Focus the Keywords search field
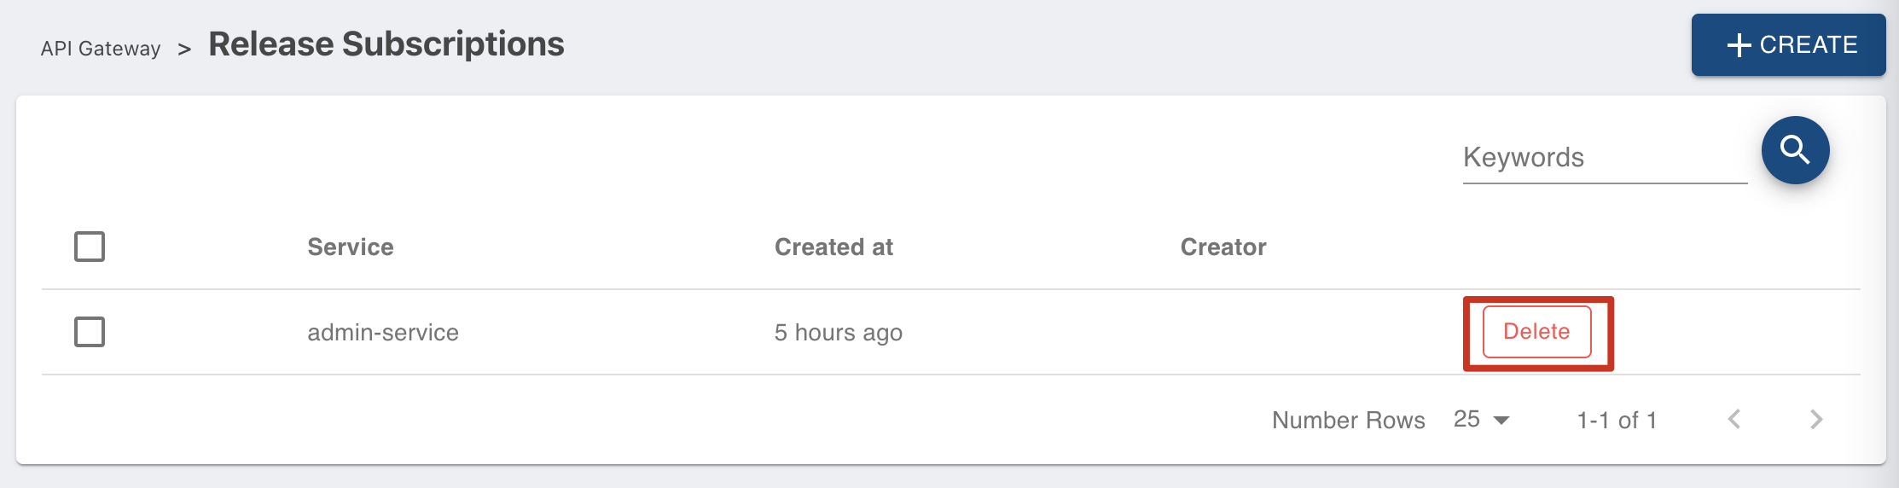 point(1605,158)
